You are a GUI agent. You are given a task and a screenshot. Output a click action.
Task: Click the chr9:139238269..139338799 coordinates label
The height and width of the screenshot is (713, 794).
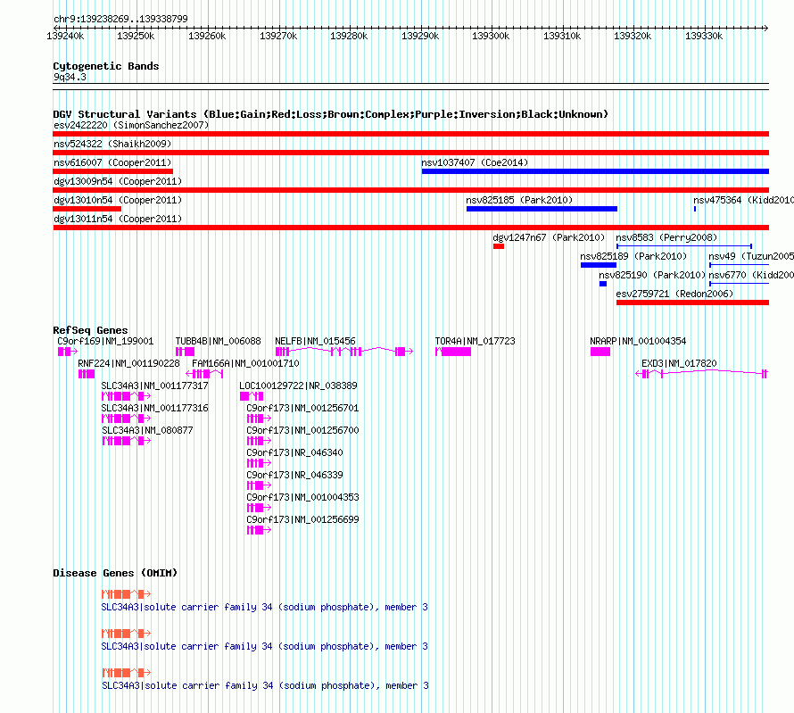pyautogui.click(x=120, y=20)
